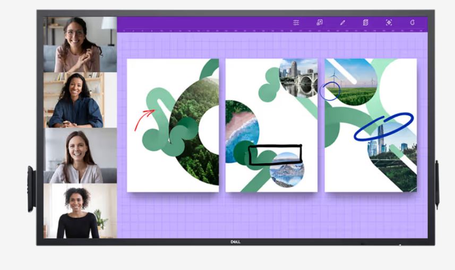Select second participant in navy shirt
The height and width of the screenshot is (270, 455).
click(x=80, y=100)
